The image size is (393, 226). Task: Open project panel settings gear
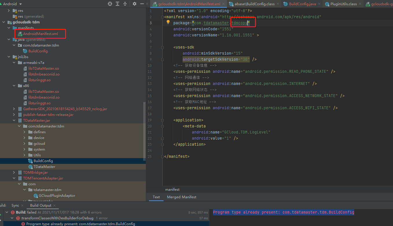(135, 4)
